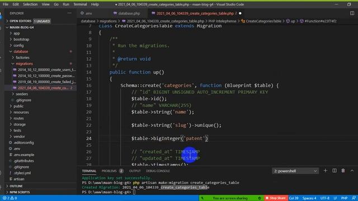Click the database breadcrumb segment
This screenshot has width=358, height=201.
(88, 21)
